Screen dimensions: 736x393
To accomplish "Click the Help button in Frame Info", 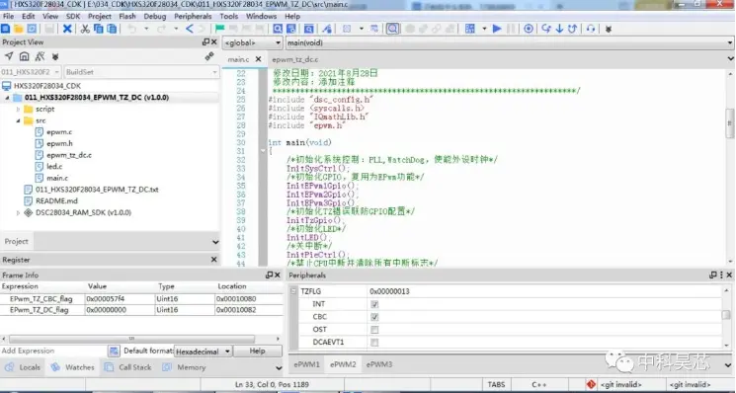I will [x=257, y=352].
